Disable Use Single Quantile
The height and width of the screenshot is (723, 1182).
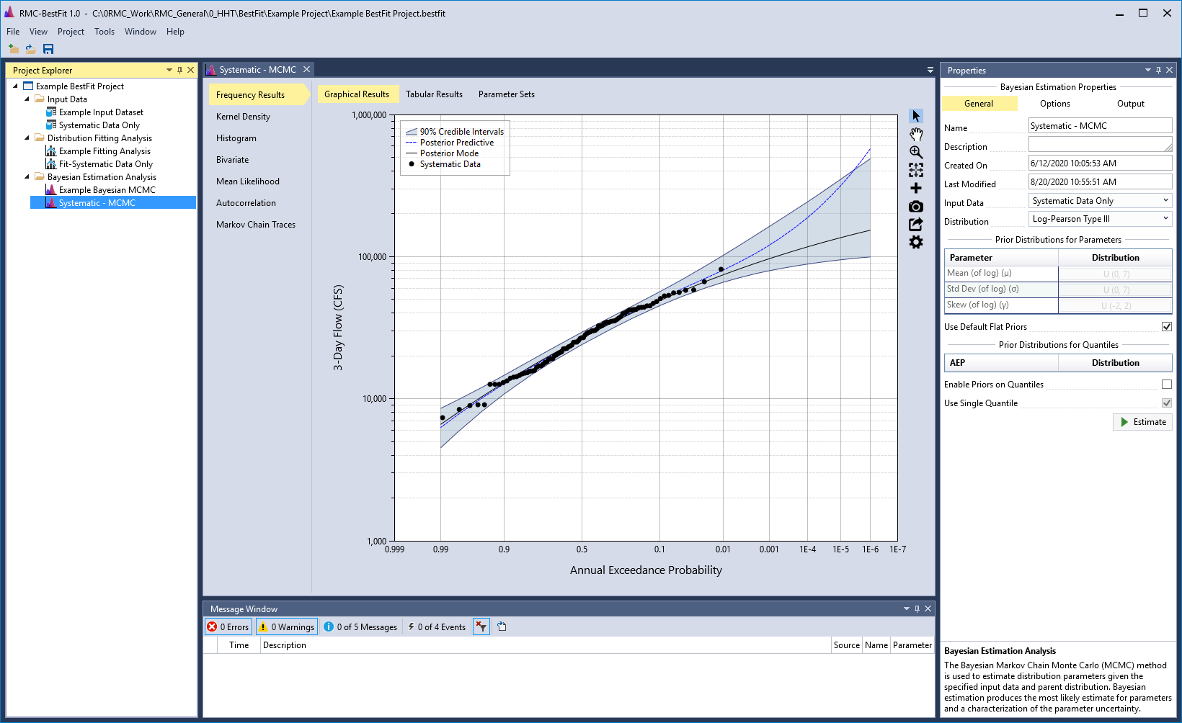(1166, 403)
